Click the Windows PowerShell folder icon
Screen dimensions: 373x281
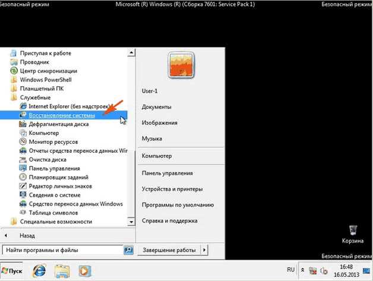pos(14,80)
